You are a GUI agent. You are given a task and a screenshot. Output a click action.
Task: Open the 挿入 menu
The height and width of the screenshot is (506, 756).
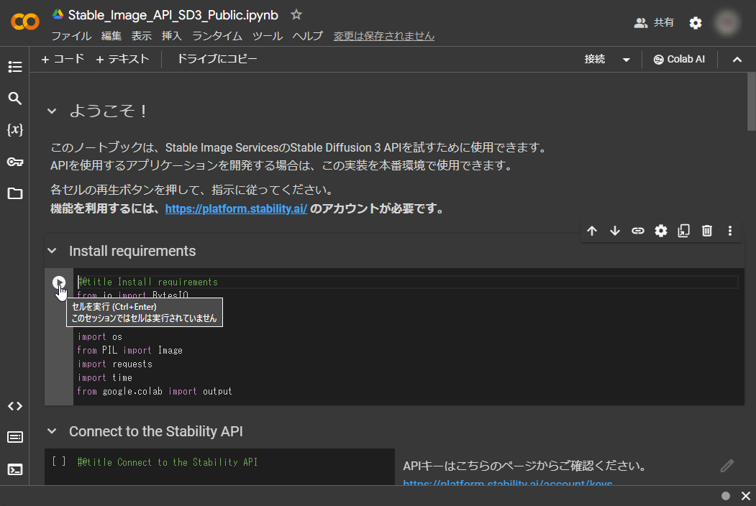[172, 36]
